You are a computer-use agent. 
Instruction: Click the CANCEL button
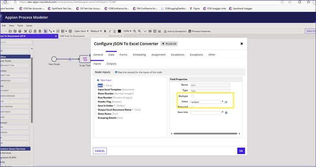click(100, 151)
